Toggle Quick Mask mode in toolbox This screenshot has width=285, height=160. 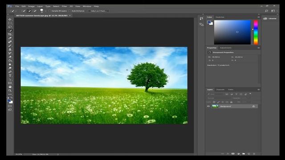click(10, 106)
